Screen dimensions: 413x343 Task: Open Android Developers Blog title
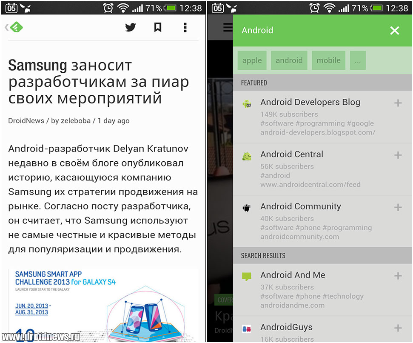(x=310, y=102)
